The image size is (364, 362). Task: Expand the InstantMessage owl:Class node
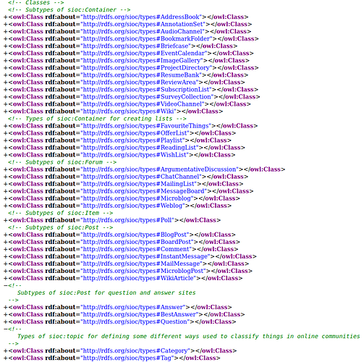[x=6, y=256]
